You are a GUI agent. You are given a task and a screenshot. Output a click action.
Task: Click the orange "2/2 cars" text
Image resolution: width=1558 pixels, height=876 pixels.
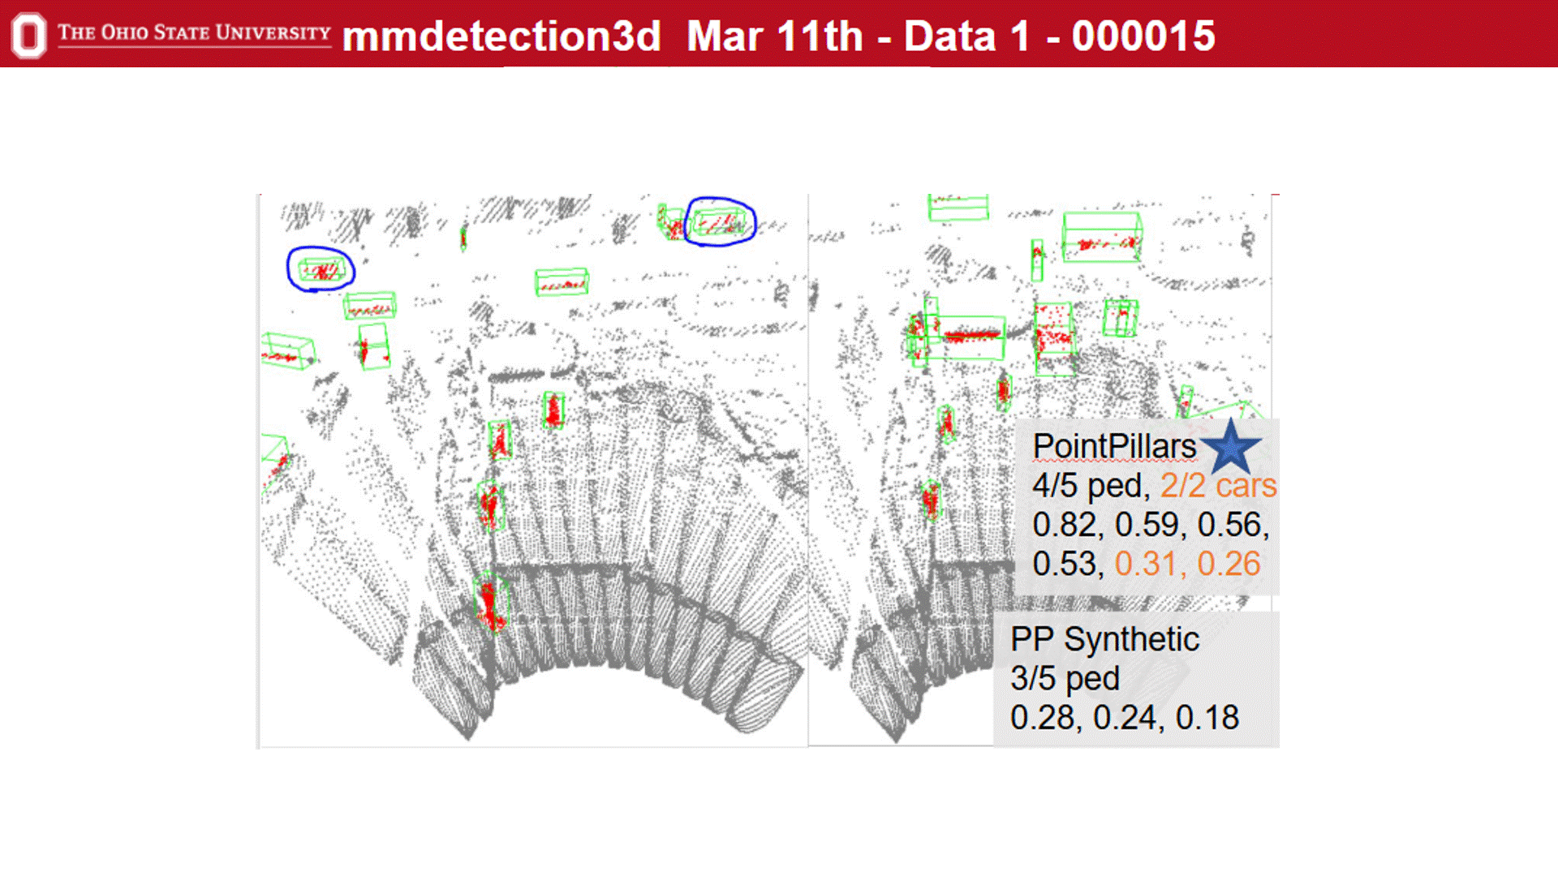click(x=1217, y=486)
